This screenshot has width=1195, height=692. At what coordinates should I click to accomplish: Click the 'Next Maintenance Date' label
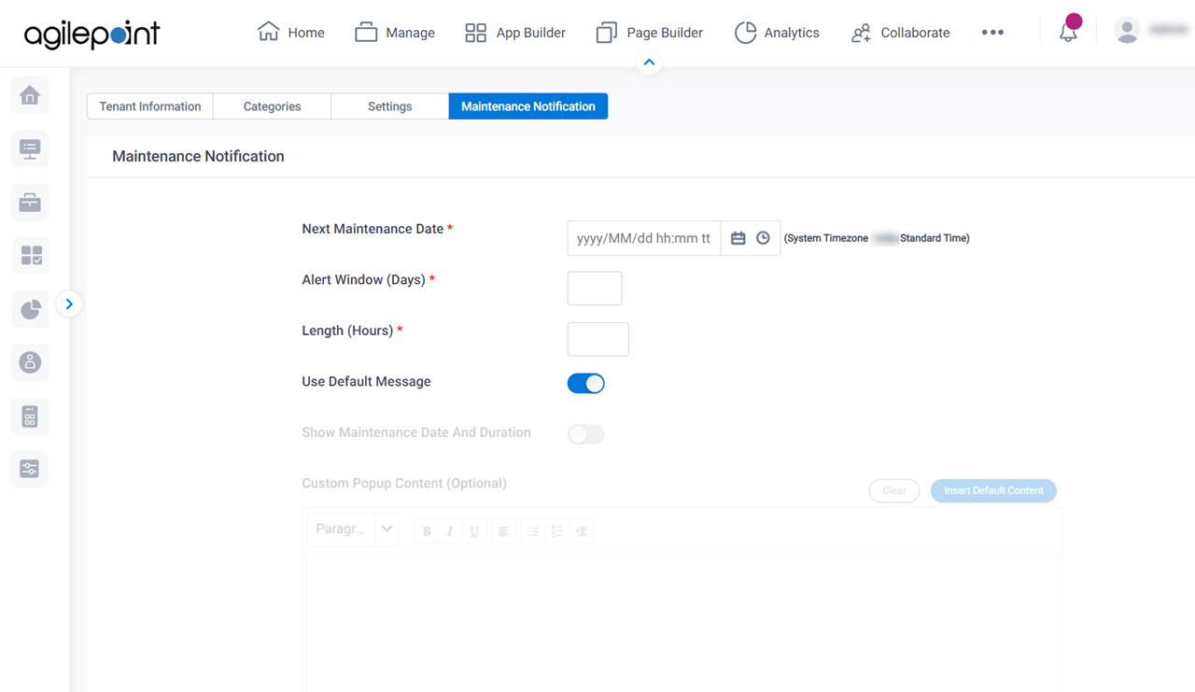[x=373, y=229]
